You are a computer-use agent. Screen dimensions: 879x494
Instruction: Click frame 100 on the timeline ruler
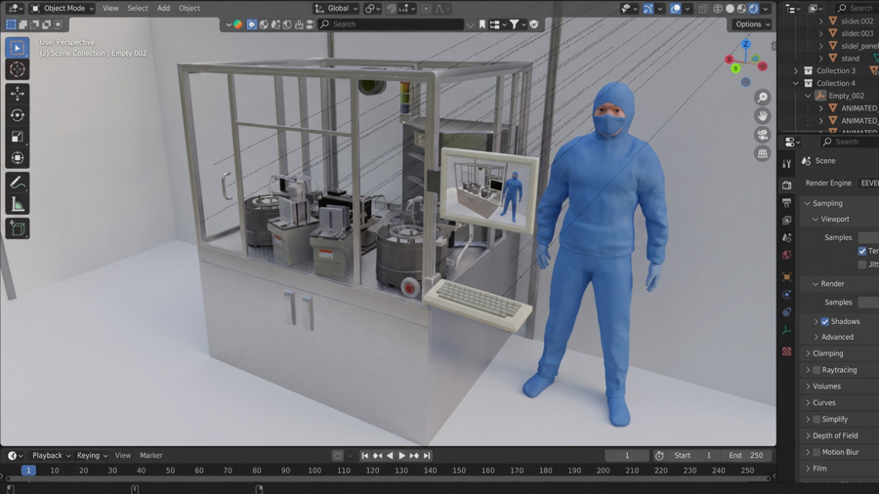314,471
